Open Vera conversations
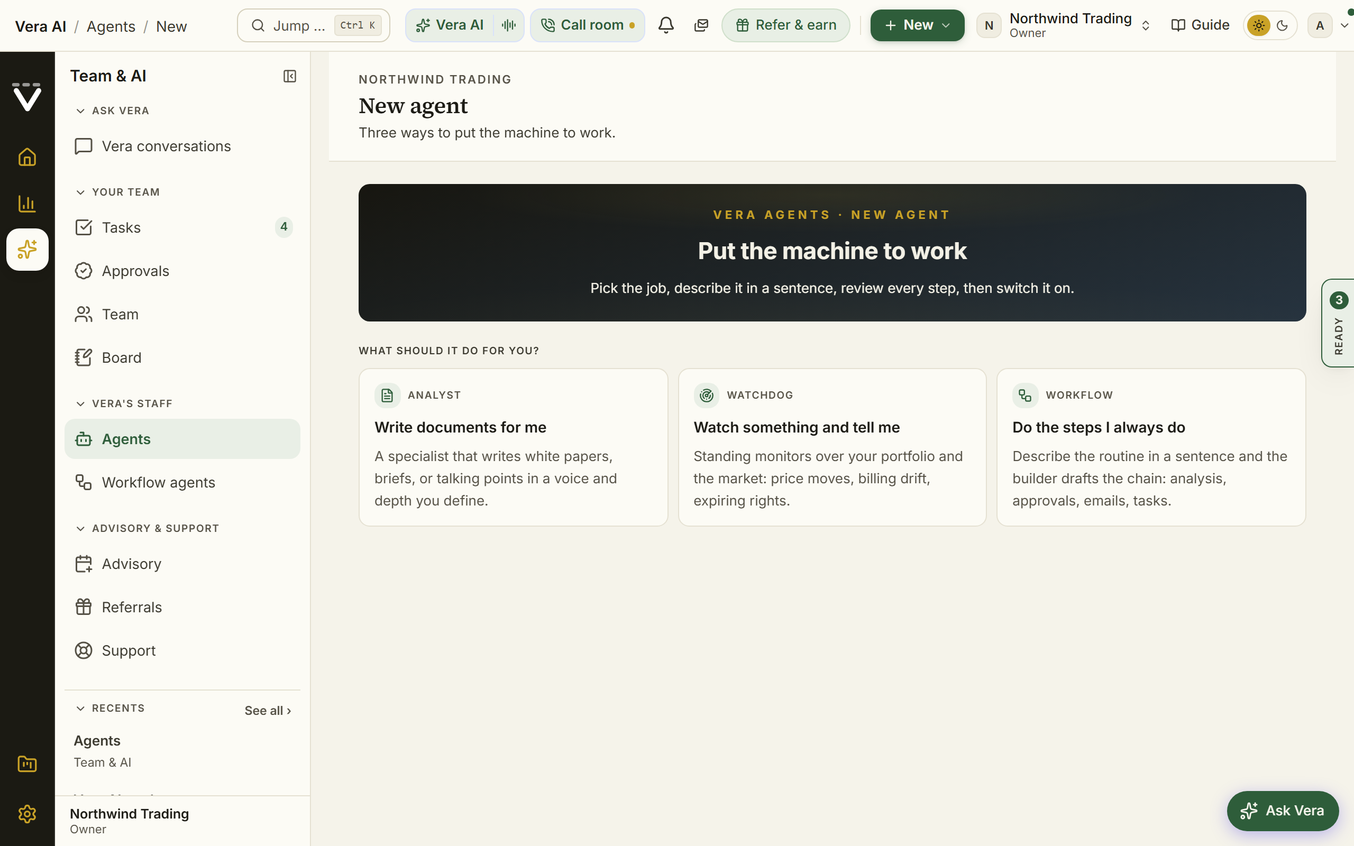The width and height of the screenshot is (1354, 846). 182,146
